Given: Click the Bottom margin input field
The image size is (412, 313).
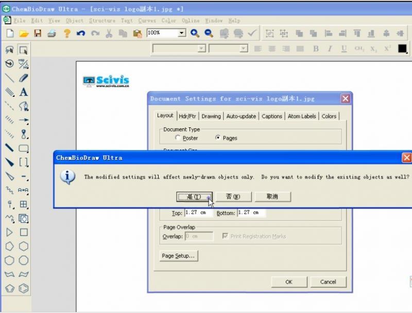Looking at the screenshot, I should click(251, 212).
